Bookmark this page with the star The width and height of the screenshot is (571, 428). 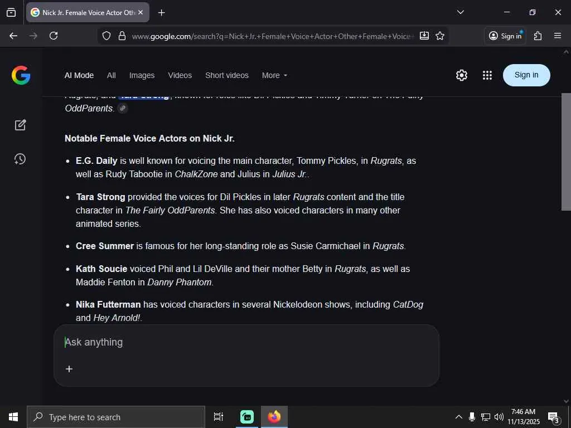coord(440,36)
